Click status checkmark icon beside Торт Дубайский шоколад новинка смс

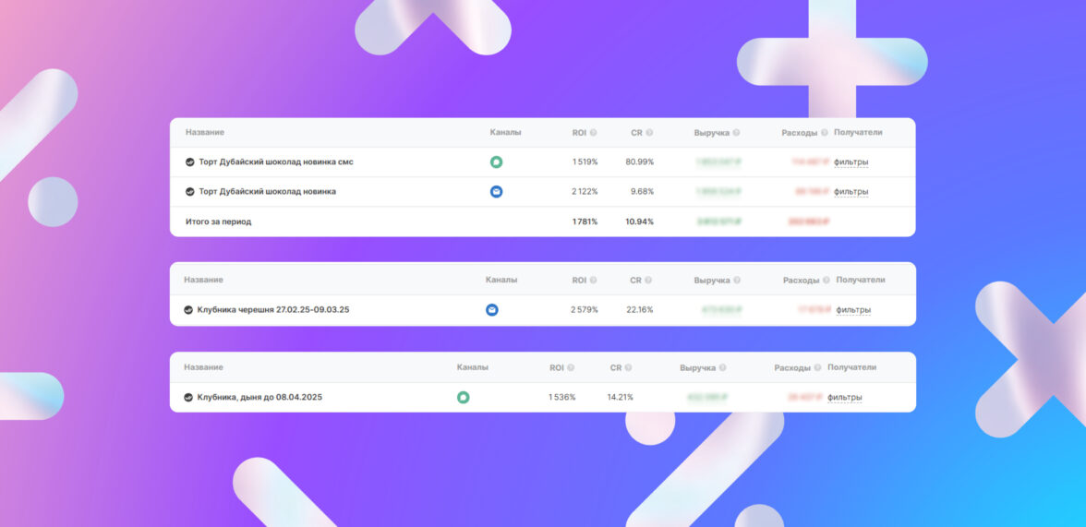(x=190, y=162)
